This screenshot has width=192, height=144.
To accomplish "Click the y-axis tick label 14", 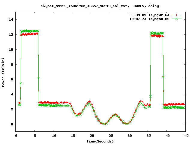I will 11,19.
